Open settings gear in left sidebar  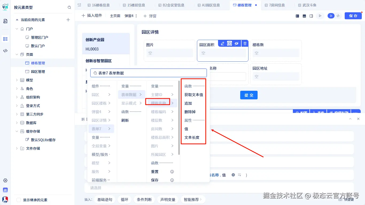(5, 181)
